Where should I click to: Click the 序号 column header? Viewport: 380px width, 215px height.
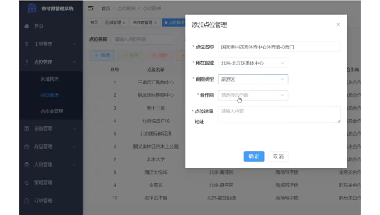tap(115, 70)
